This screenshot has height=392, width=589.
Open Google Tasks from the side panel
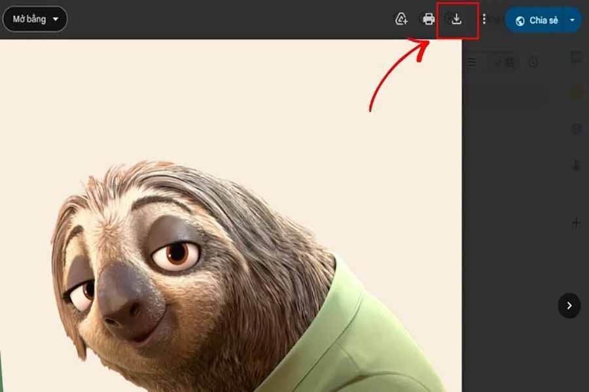tap(576, 129)
